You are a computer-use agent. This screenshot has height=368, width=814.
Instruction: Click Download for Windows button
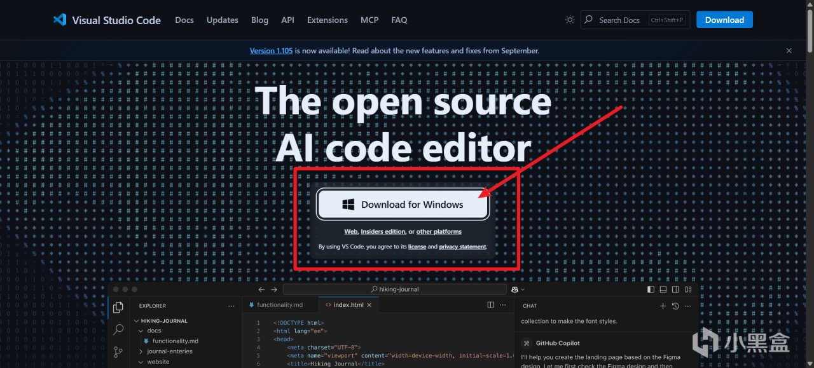coord(403,205)
